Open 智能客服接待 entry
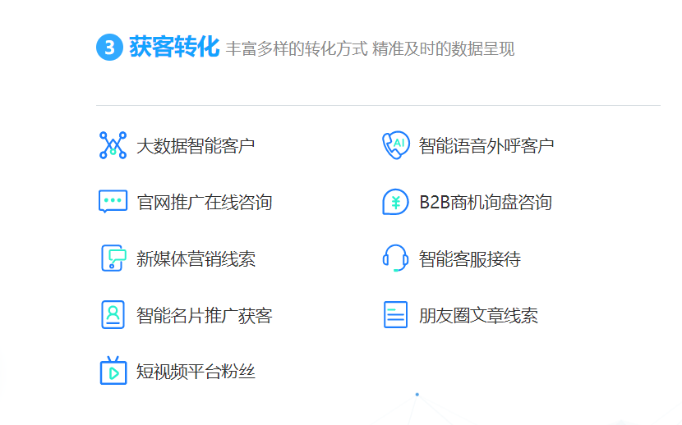 (x=470, y=258)
